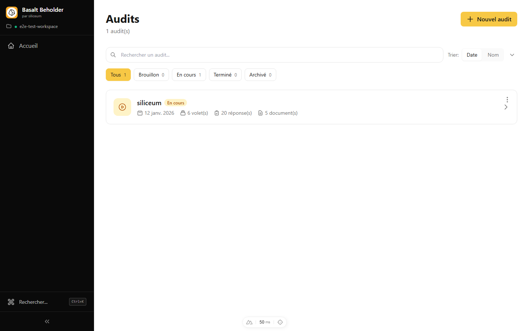Click the Ctrl+K shortcut badge
Viewport: 529px width, 331px height.
78,302
